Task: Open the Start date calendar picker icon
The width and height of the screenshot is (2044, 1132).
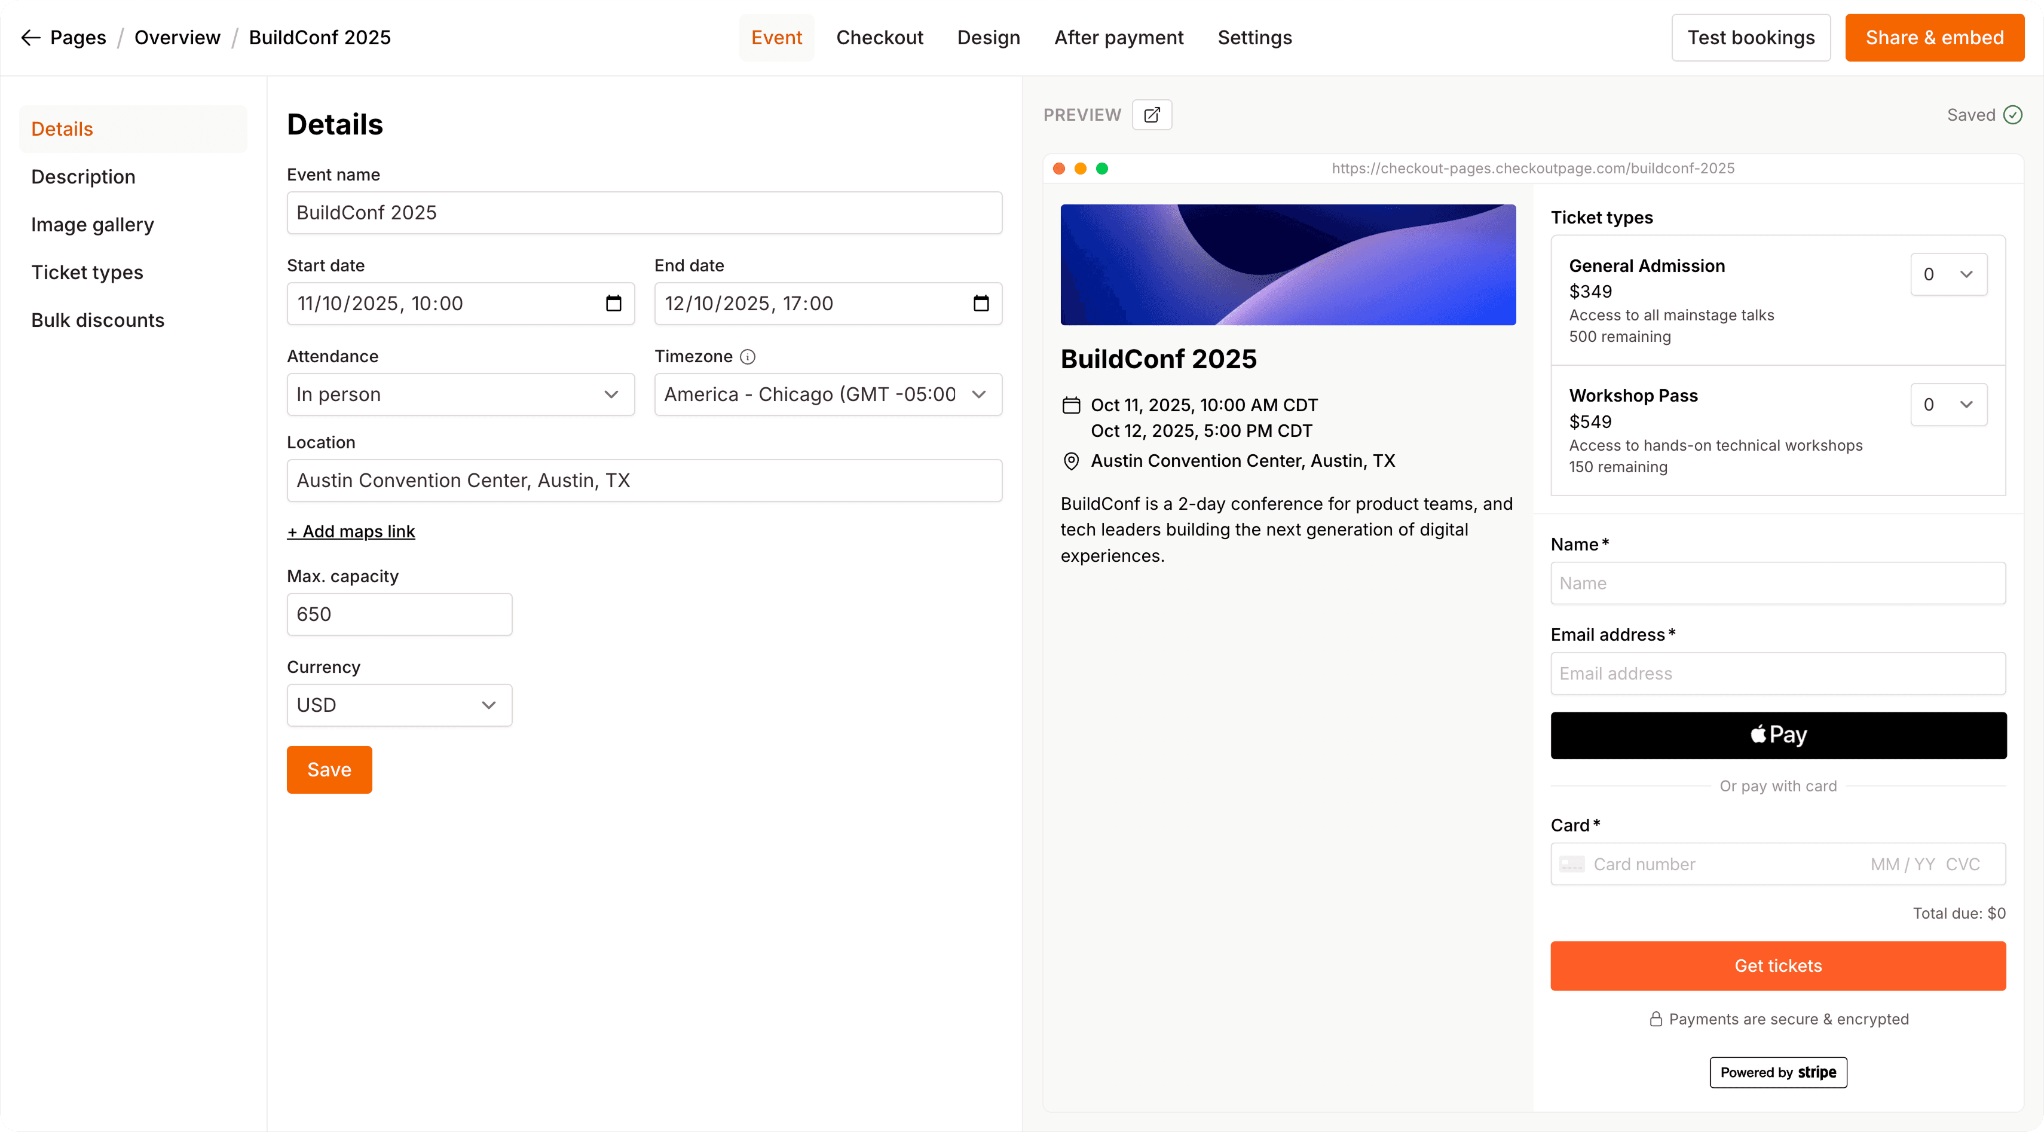Action: [x=613, y=303]
